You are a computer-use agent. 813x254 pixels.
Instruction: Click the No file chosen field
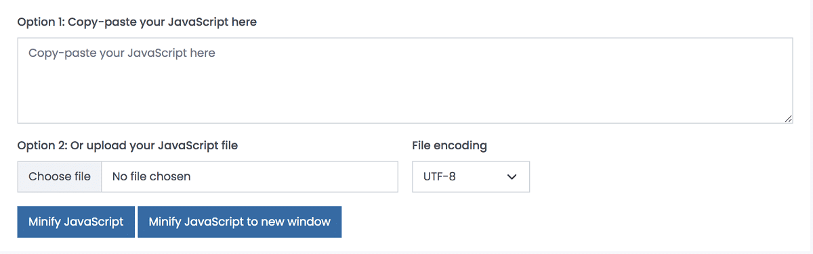coord(249,176)
